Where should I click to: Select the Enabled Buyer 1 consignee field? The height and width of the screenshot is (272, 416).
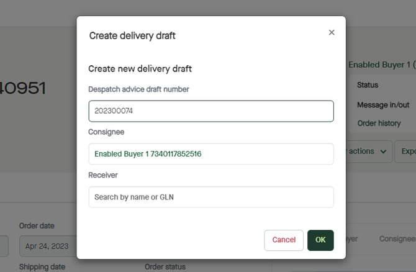coord(210,154)
